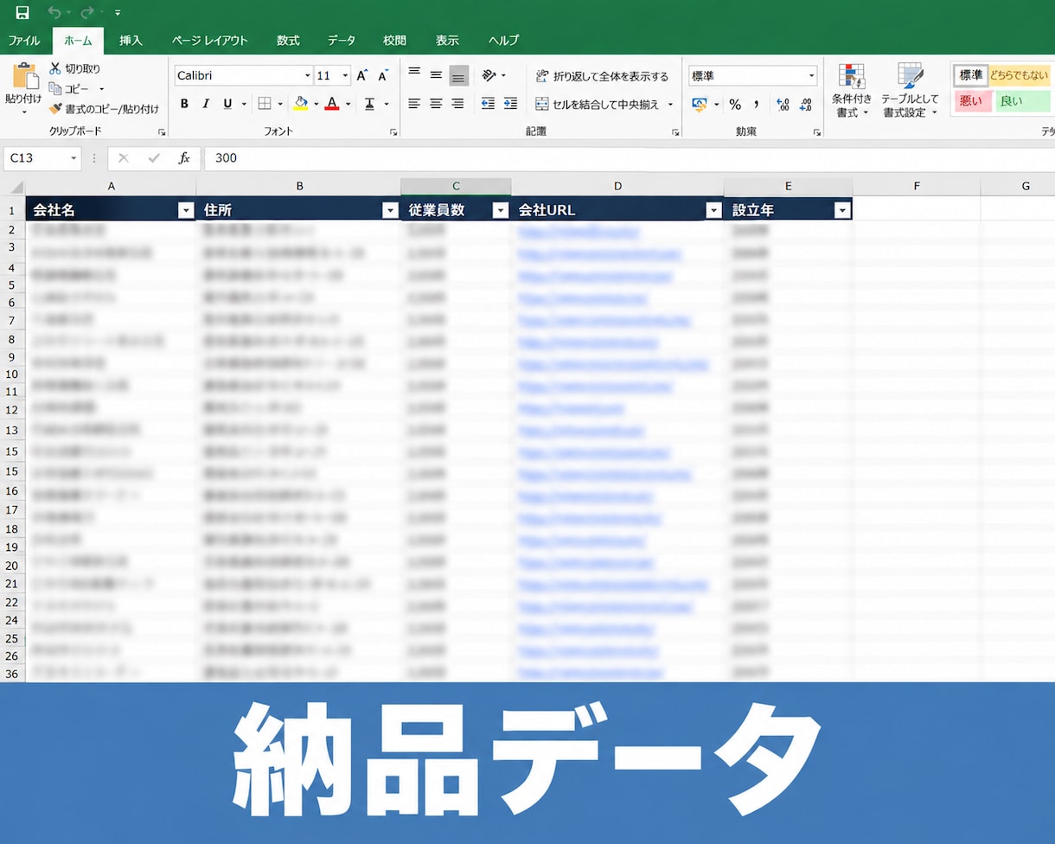The width and height of the screenshot is (1055, 844).
Task: Click the text orientation icon
Action: 489,76
